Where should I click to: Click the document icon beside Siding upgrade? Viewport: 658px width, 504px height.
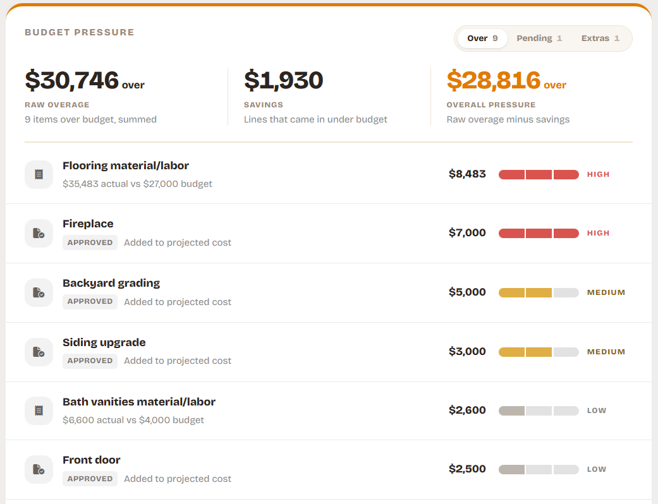39,352
